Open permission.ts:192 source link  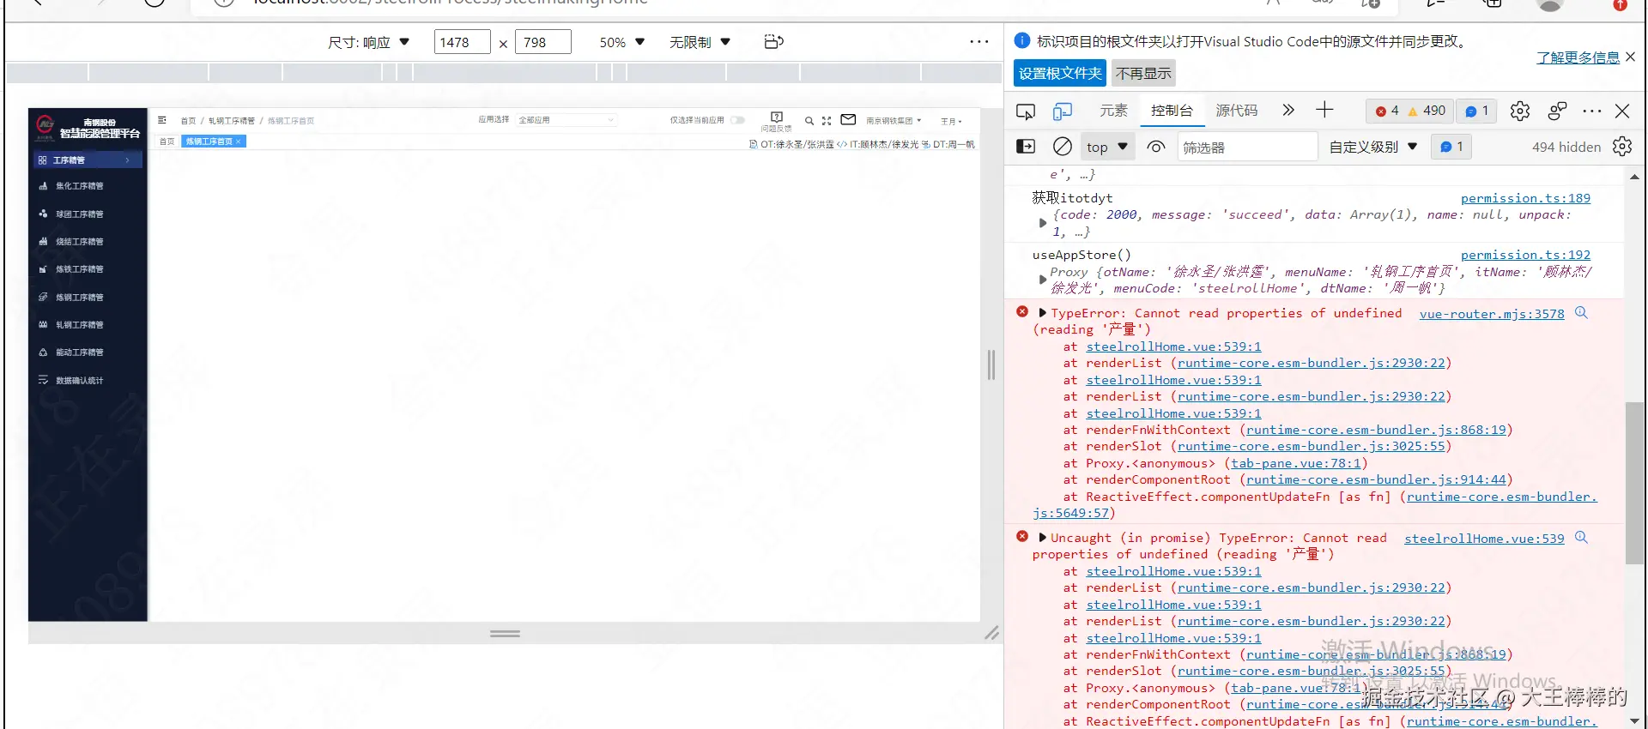click(1525, 255)
